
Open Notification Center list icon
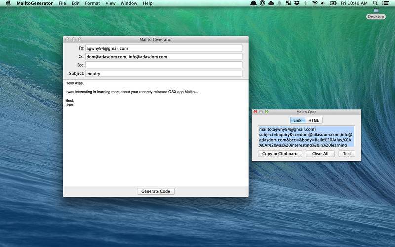click(x=385, y=3)
